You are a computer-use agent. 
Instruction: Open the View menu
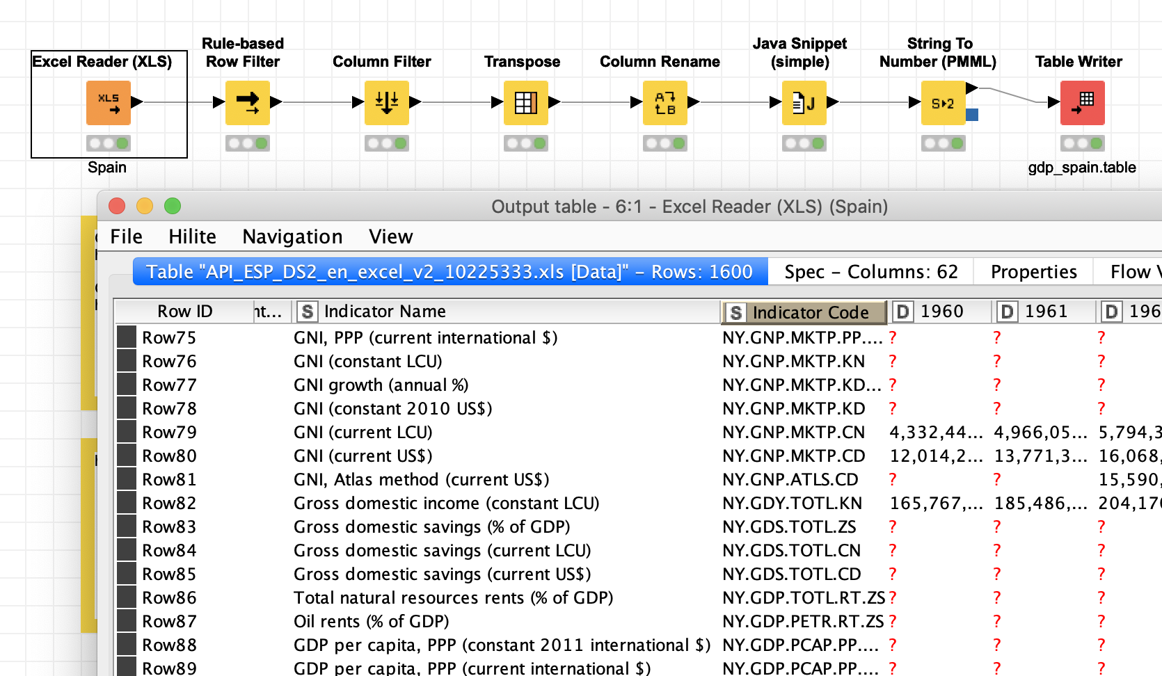[390, 237]
